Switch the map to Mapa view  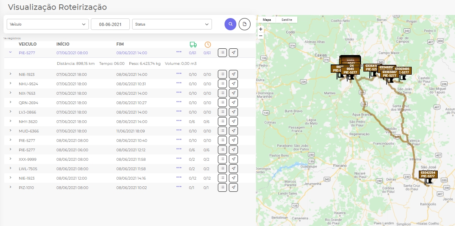[x=267, y=20]
